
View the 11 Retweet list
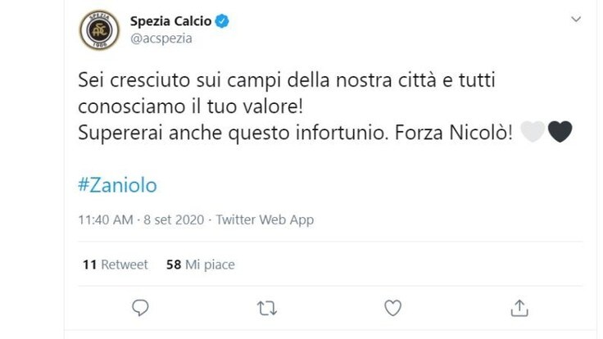click(x=116, y=264)
